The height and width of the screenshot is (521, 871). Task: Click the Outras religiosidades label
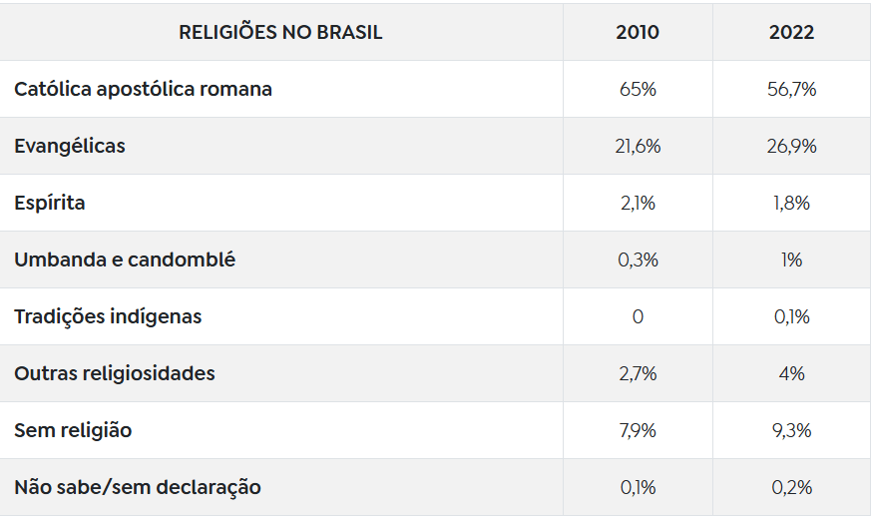pyautogui.click(x=115, y=373)
